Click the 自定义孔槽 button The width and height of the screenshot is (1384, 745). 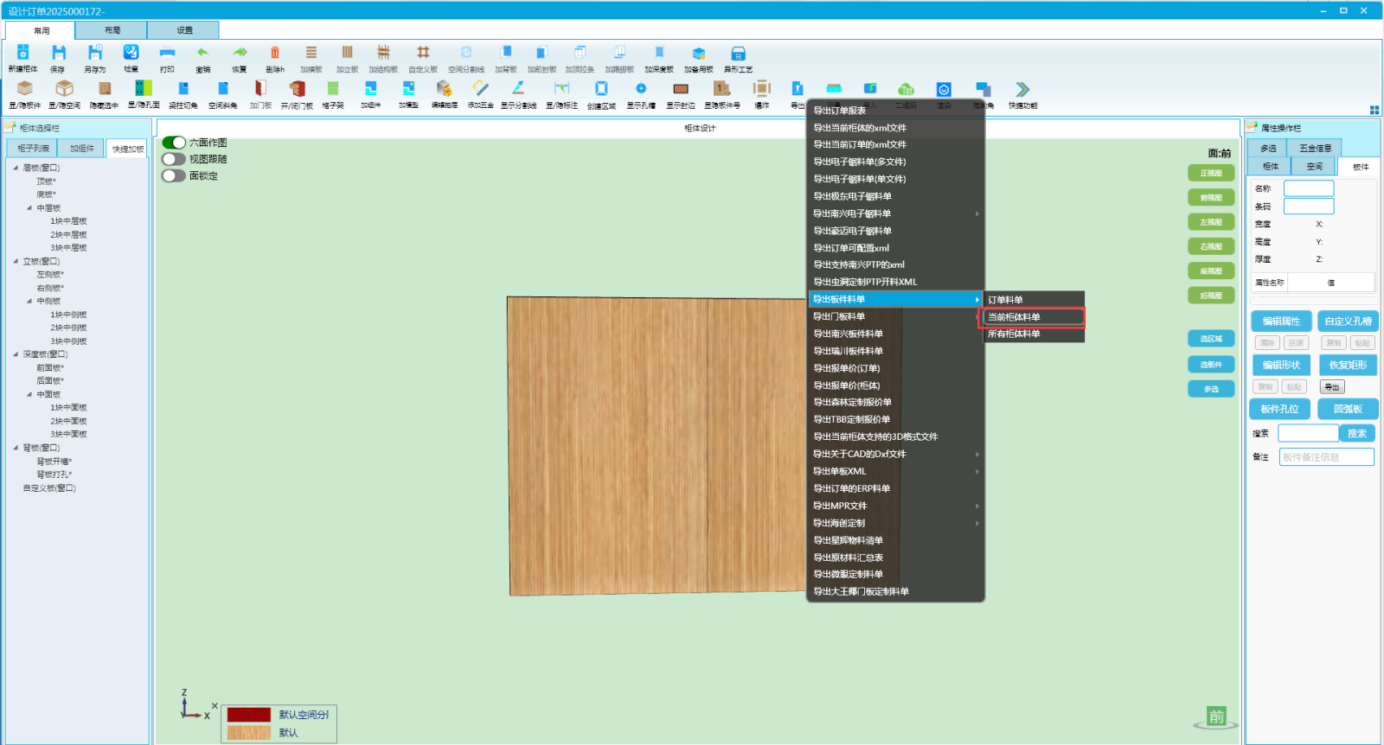click(x=1348, y=322)
